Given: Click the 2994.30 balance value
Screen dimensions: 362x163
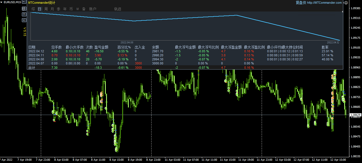Looking at the screenshot, I should 158,59.
